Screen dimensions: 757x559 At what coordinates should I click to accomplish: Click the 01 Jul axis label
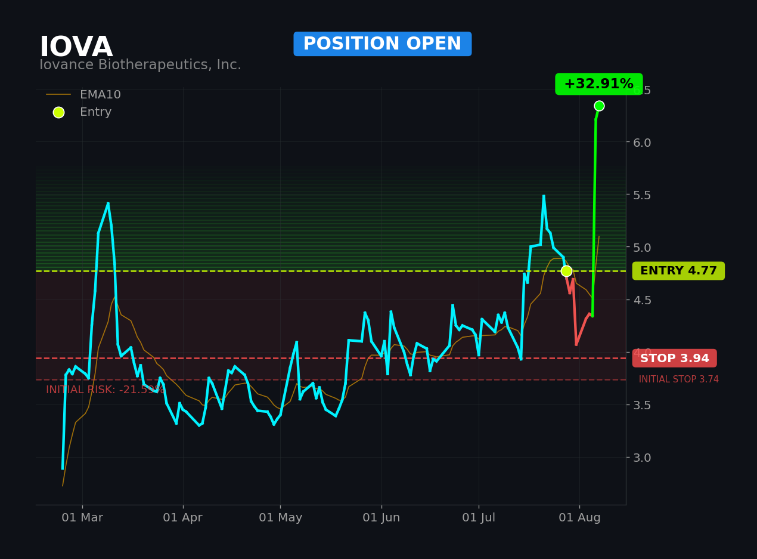479,518
